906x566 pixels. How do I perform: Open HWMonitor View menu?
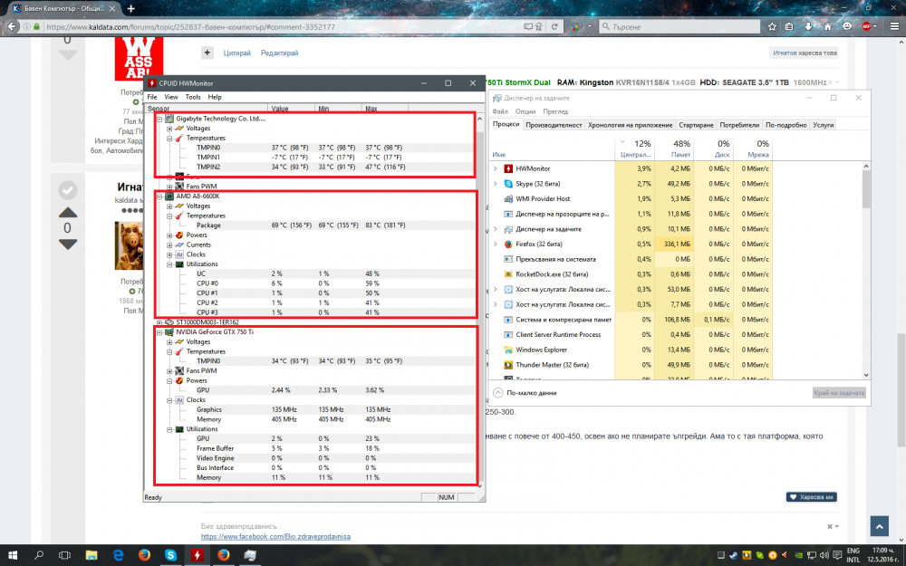tap(171, 97)
